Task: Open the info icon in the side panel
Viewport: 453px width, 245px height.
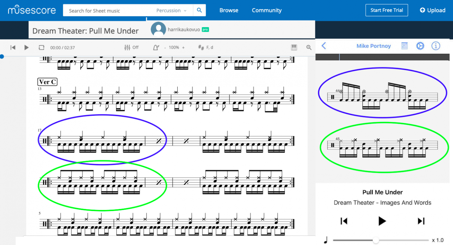Action: tap(436, 46)
